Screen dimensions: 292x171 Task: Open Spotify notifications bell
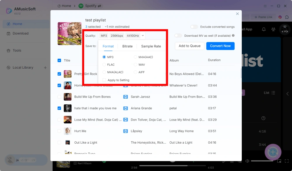click(264, 29)
